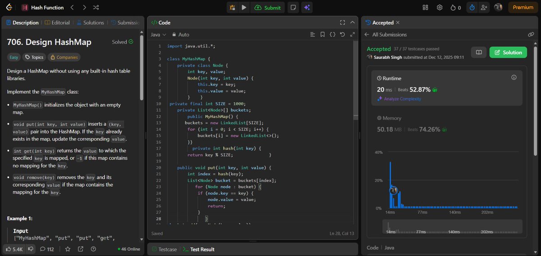Screen dimensions: 541x256
Task: Run the code with the play button
Action: point(244,7)
